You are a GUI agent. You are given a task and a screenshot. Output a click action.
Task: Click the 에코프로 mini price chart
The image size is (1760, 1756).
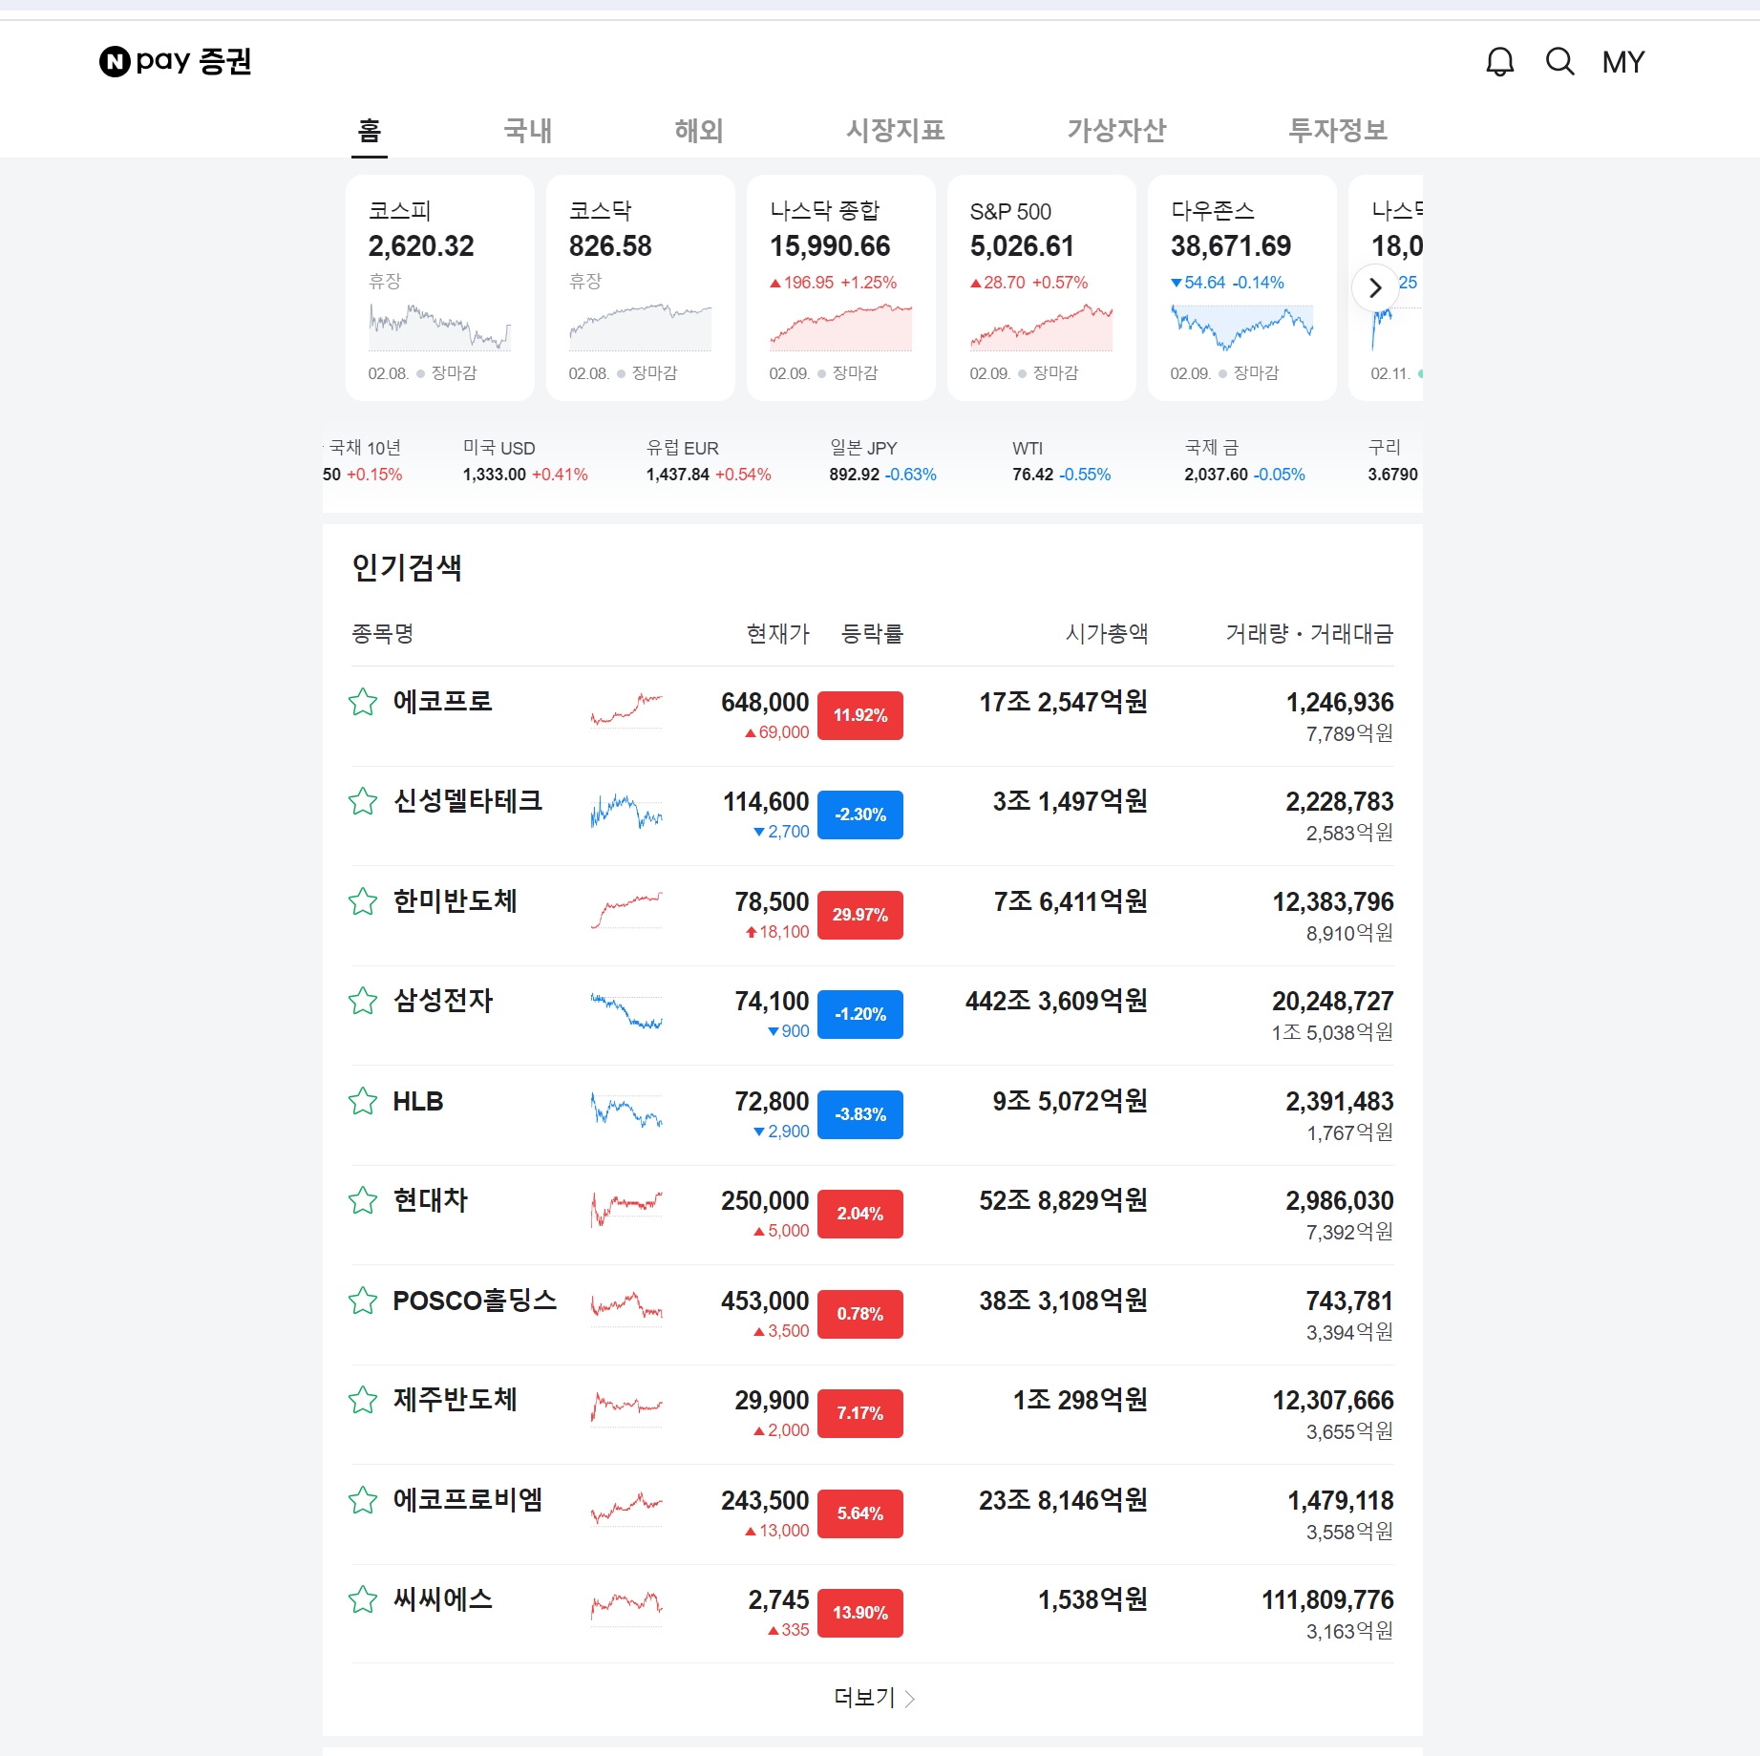click(626, 710)
